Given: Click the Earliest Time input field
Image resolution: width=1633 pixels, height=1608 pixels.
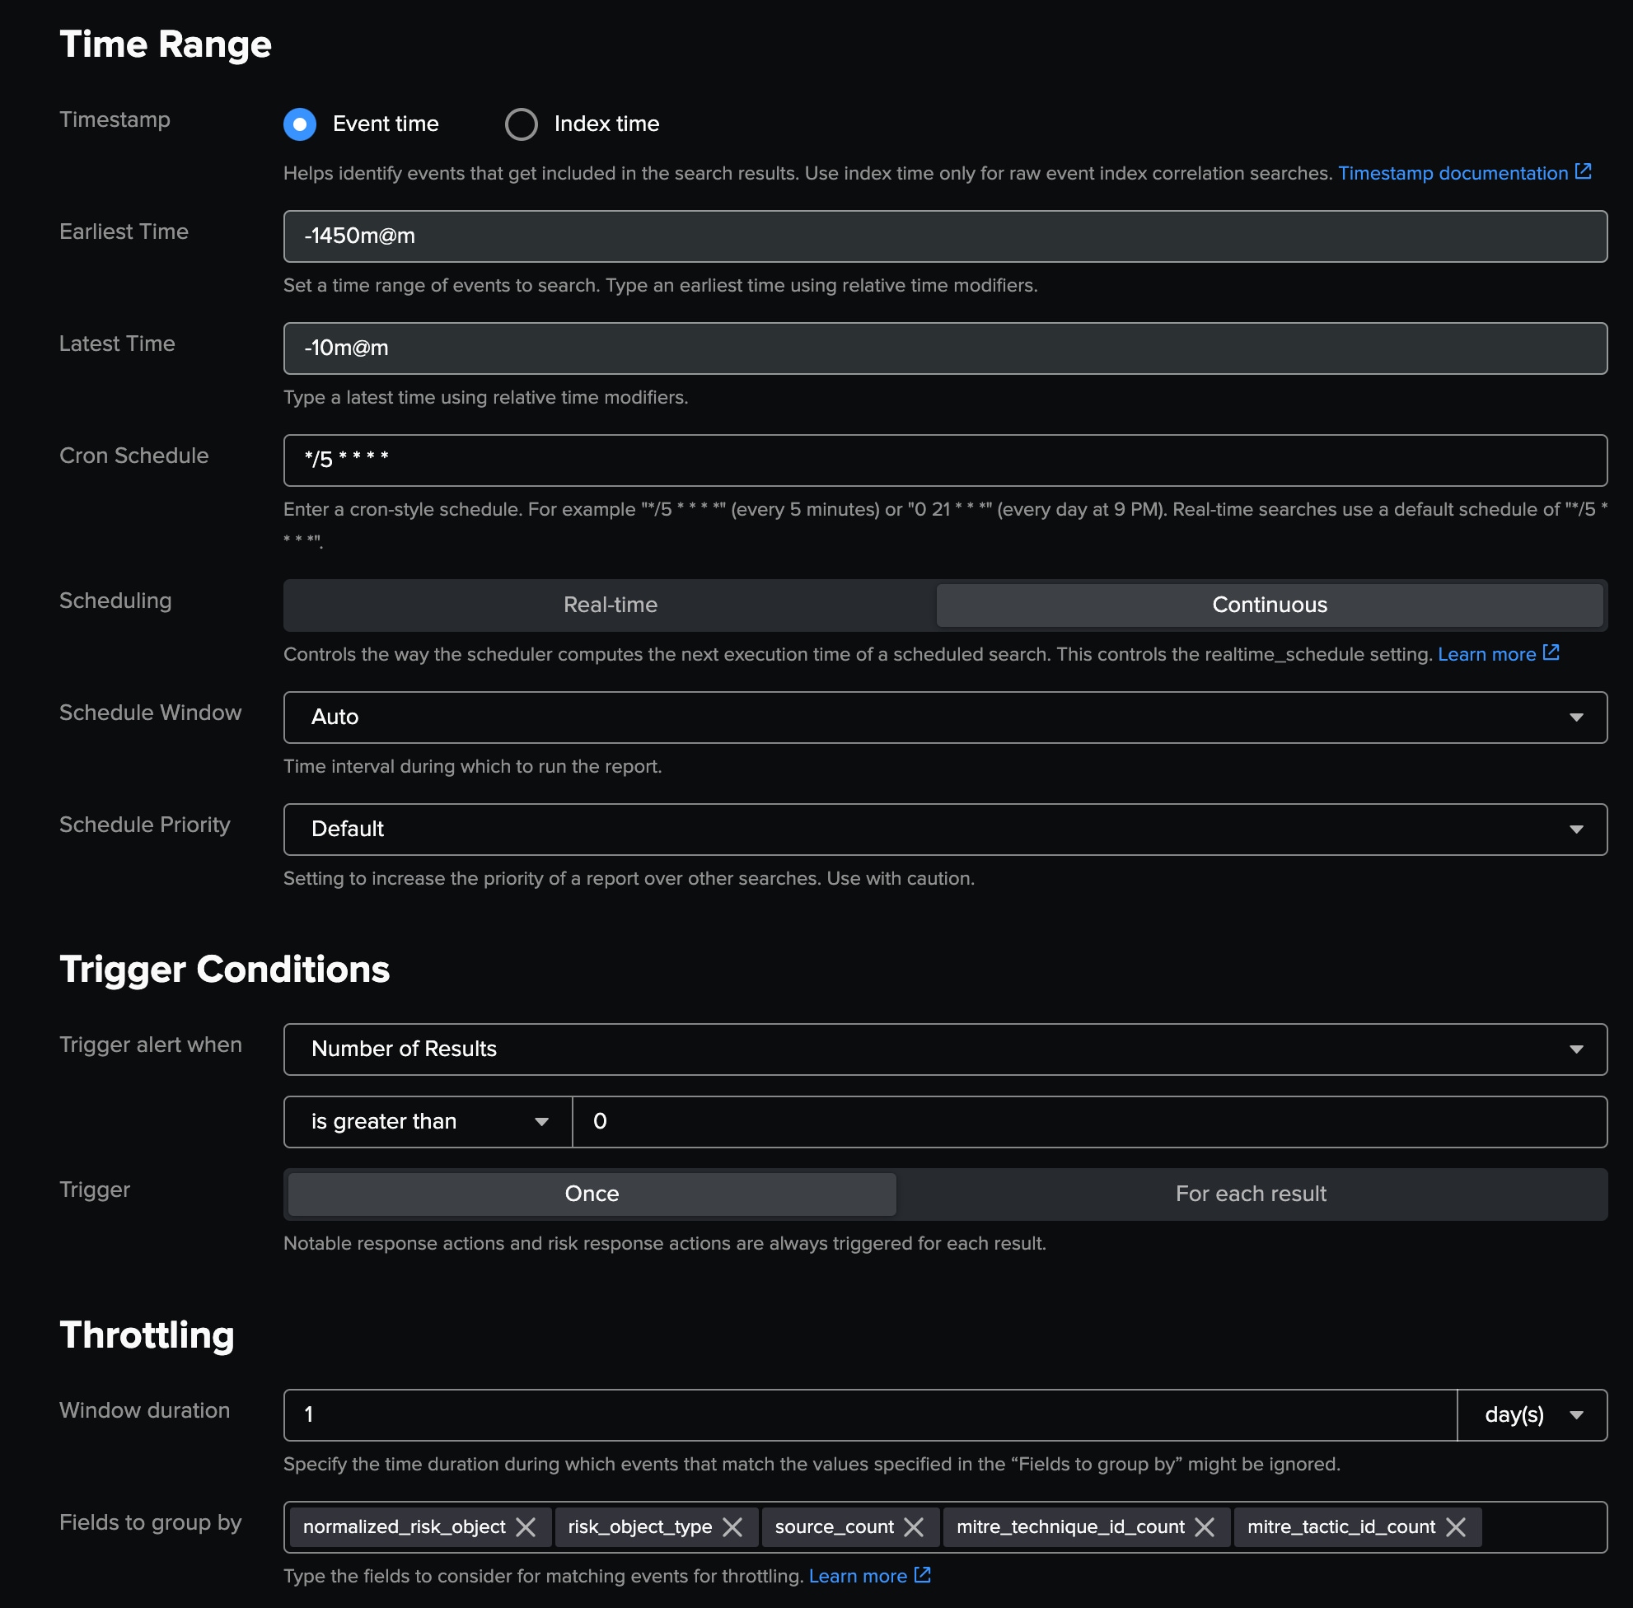Looking at the screenshot, I should coord(944,236).
